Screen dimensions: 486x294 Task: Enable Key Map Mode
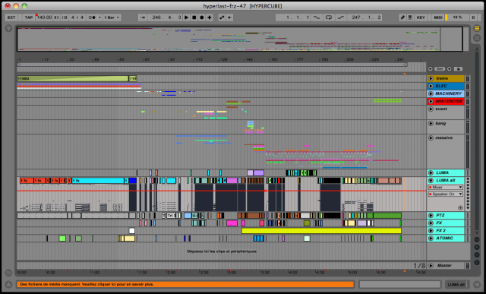[x=421, y=17]
